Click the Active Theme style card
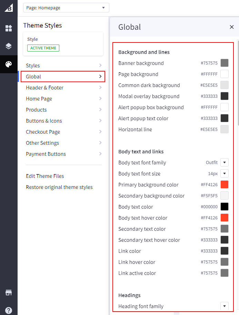 [63, 44]
